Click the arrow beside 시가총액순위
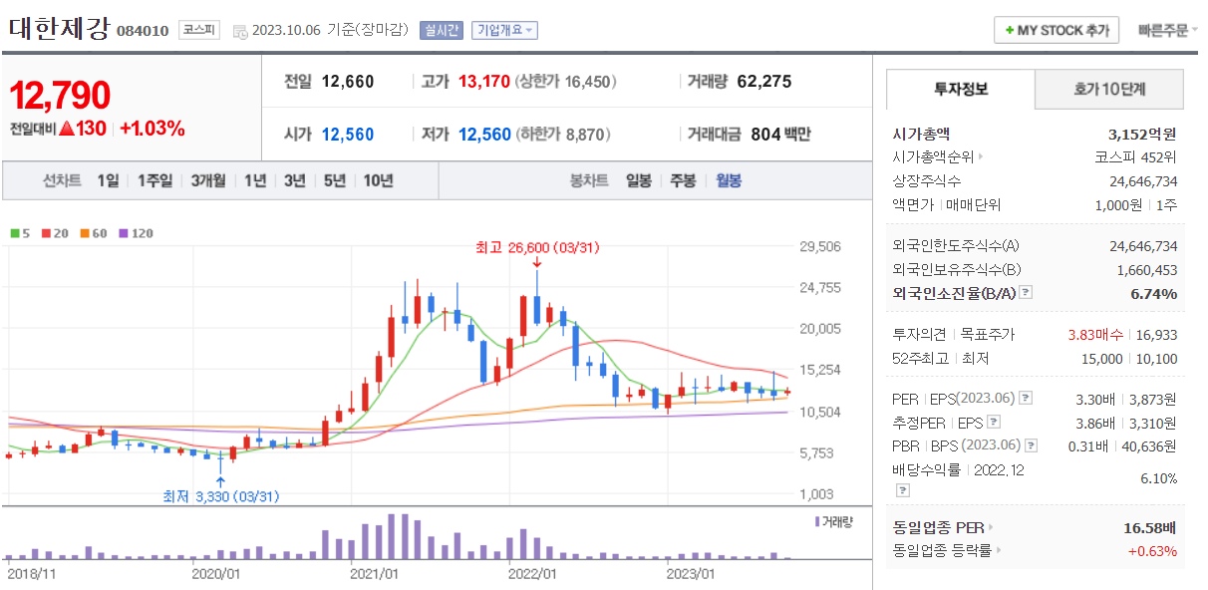The image size is (1208, 590). 981,156
